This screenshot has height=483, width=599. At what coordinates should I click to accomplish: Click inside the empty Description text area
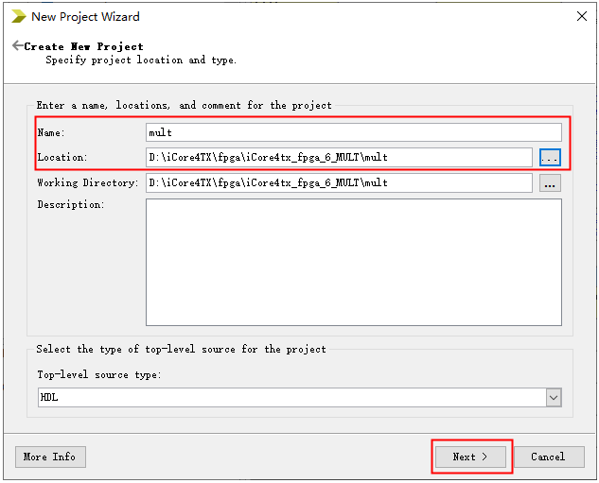click(x=353, y=262)
